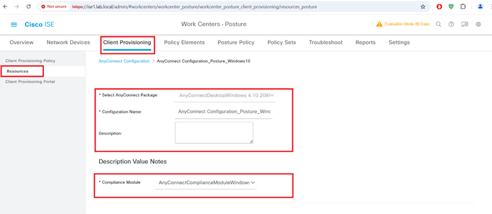Screen dimensions: 492x214
Task: Open ISE search magnifier icon
Action: pos(439,24)
